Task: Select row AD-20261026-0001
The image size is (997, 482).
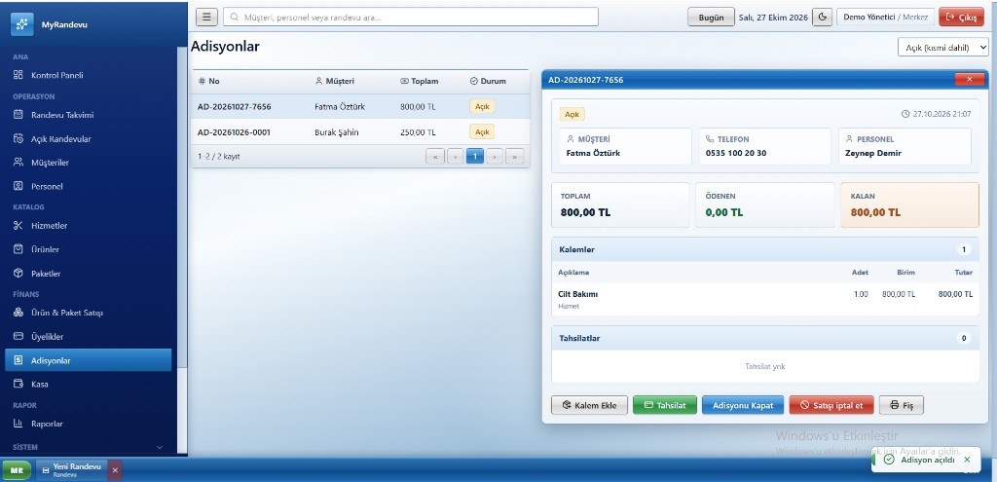Action: click(360, 132)
